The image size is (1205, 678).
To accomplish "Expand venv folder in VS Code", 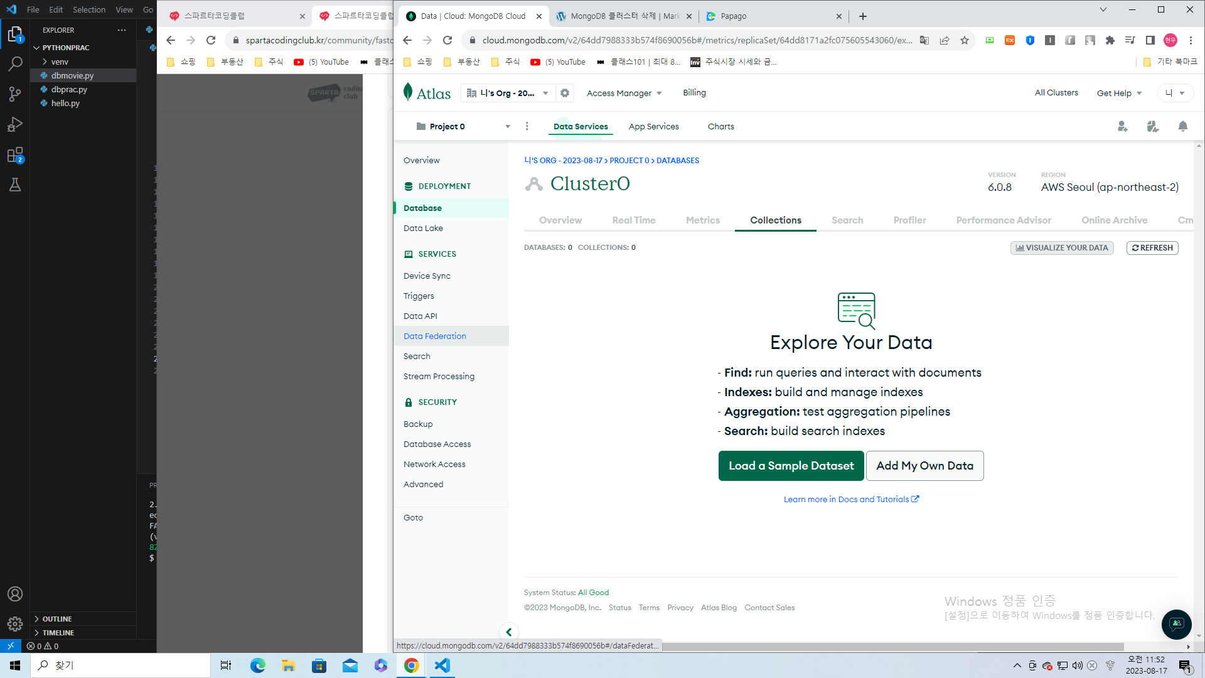I will 59,62.
